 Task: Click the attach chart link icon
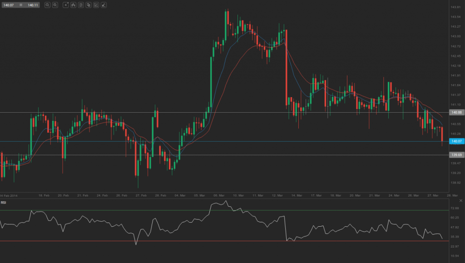pyautogui.click(x=88, y=5)
